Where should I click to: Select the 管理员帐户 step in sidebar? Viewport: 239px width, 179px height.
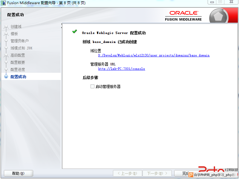19,41
